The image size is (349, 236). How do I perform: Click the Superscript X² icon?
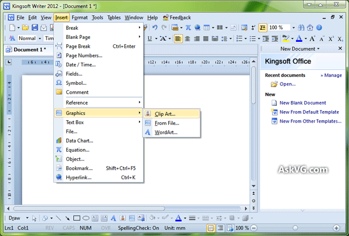[331, 39]
